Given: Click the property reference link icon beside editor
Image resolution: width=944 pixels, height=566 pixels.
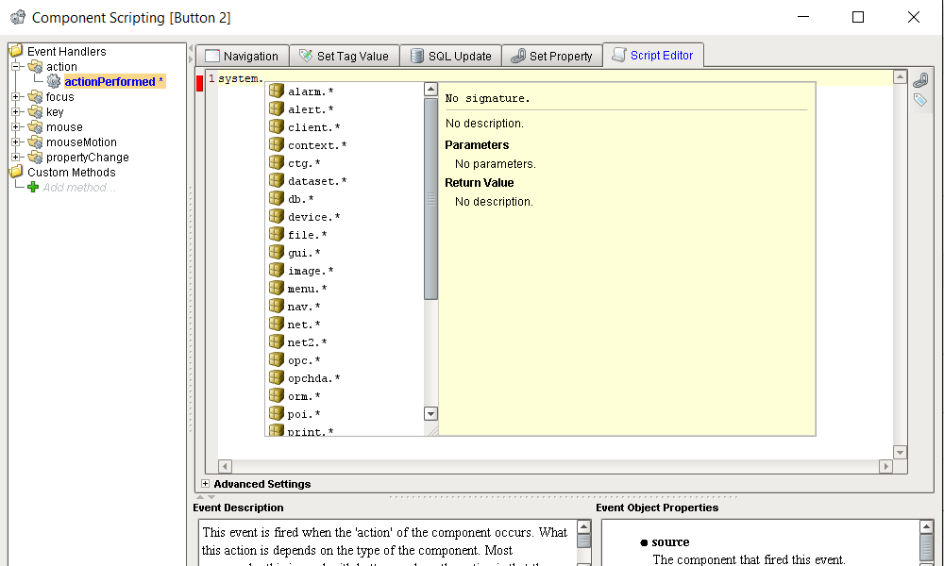Looking at the screenshot, I should [x=919, y=80].
